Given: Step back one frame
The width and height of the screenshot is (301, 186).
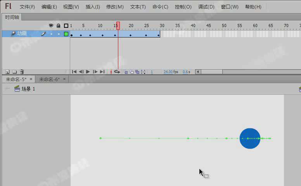Looking at the screenshot, I should [x=81, y=72].
